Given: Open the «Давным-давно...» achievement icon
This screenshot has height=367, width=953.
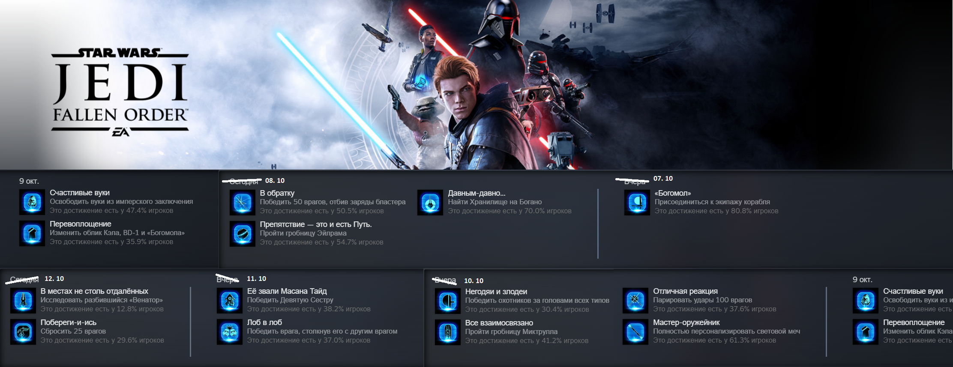Looking at the screenshot, I should [430, 202].
